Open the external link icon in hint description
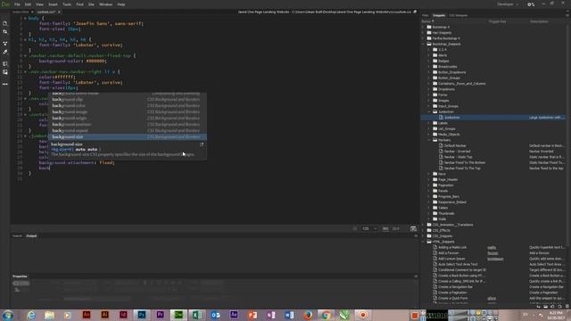 202,144
